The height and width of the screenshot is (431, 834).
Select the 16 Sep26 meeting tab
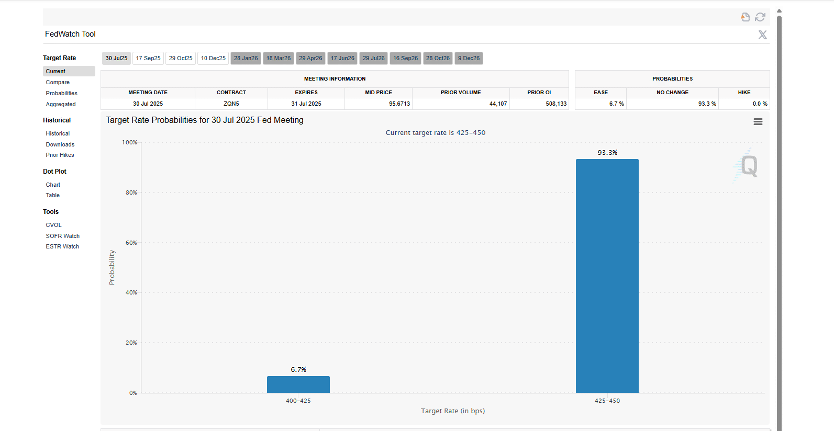point(405,58)
